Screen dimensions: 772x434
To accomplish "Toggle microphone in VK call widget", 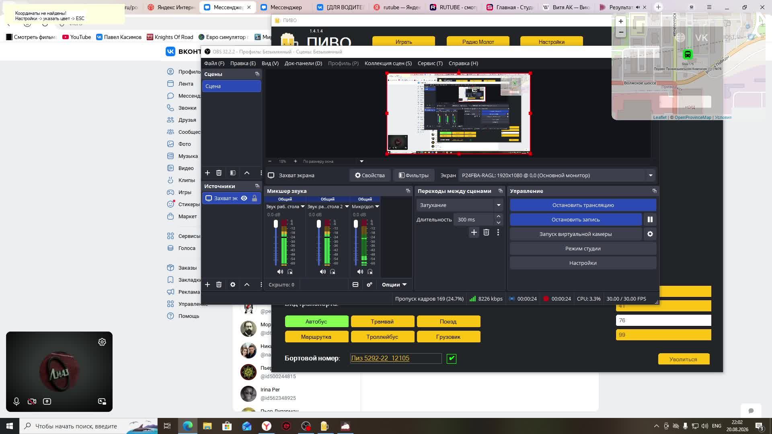I will [x=16, y=401].
